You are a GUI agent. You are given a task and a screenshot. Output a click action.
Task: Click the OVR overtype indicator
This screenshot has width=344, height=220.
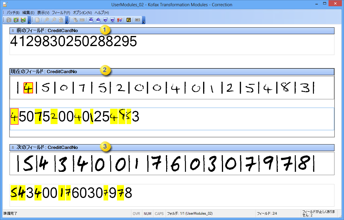[136, 213]
